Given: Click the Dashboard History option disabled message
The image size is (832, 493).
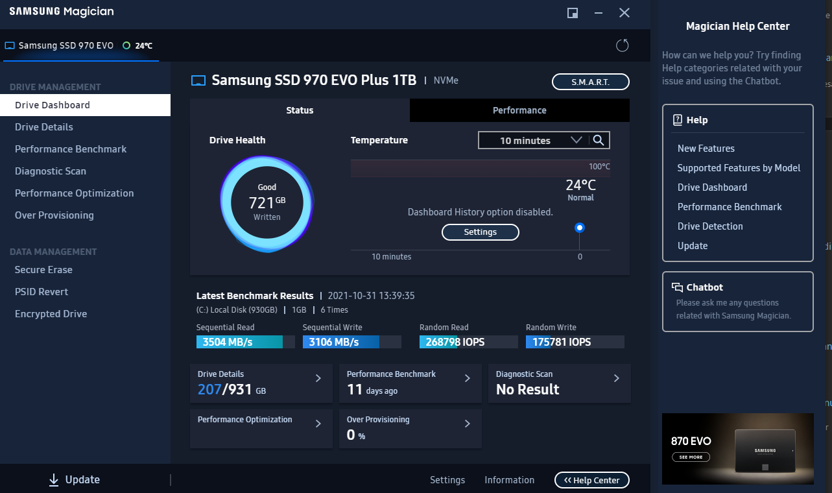Looking at the screenshot, I should tap(481, 212).
